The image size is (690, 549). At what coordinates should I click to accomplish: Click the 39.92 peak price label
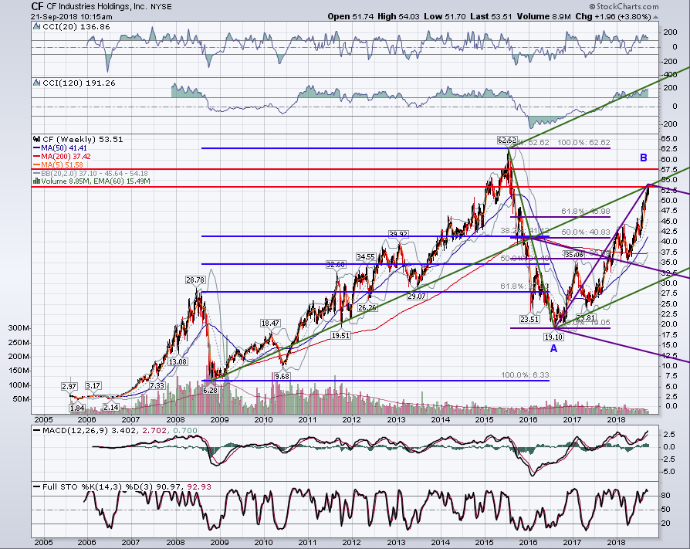tap(397, 234)
